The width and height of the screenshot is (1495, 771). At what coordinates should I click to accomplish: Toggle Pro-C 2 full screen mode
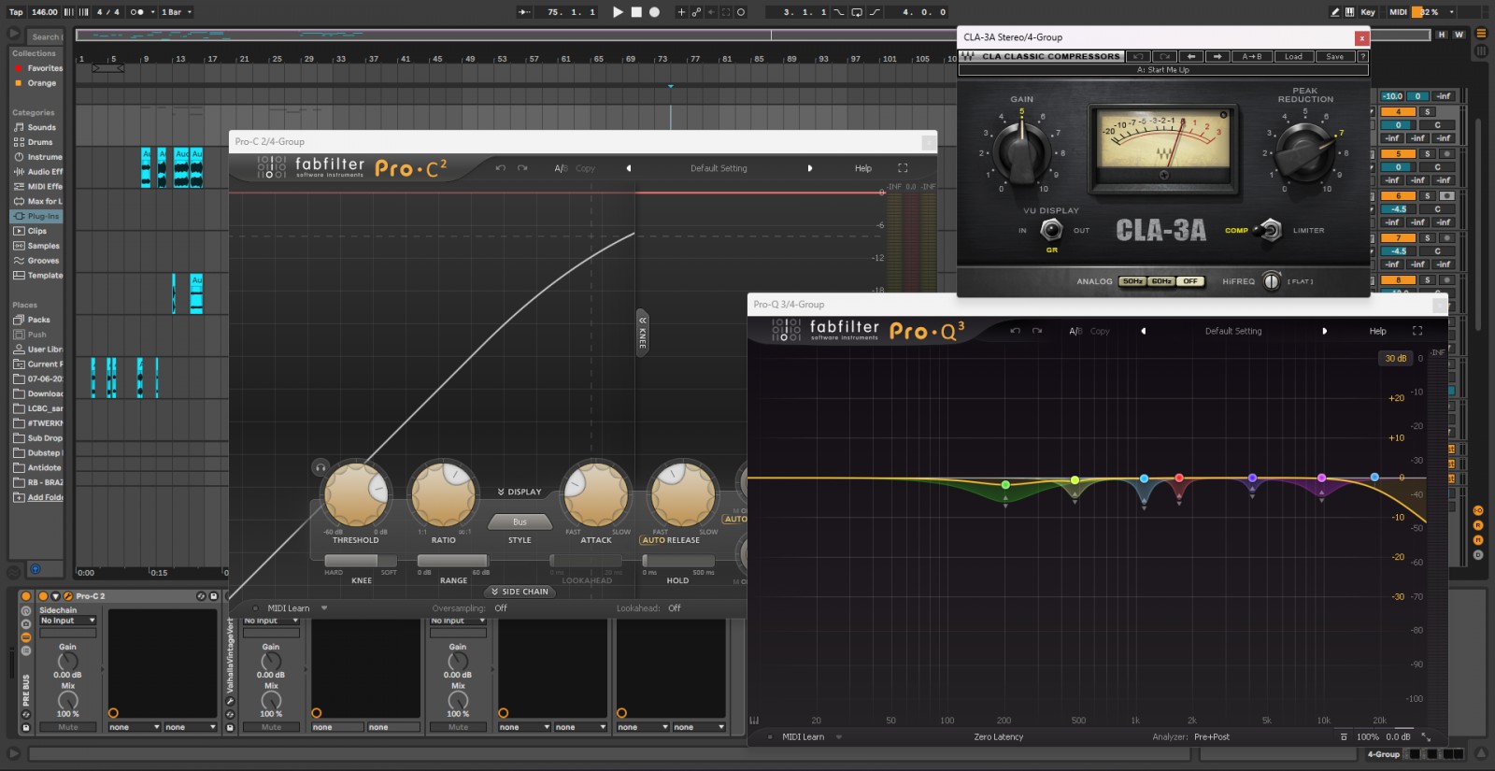(903, 168)
